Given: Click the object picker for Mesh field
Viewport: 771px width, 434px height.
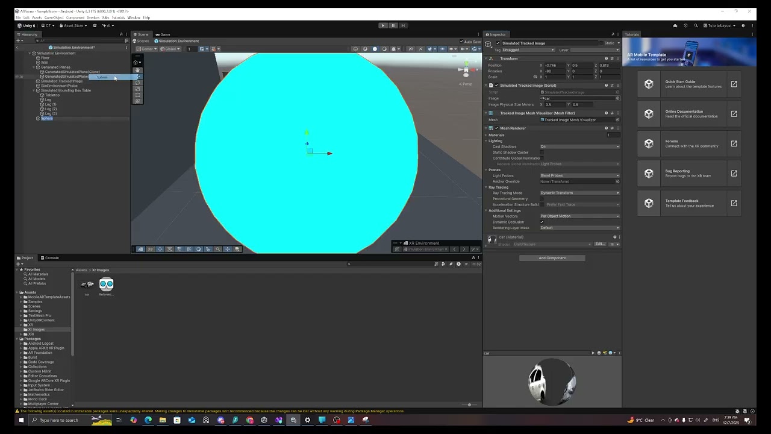Looking at the screenshot, I should click(617, 120).
